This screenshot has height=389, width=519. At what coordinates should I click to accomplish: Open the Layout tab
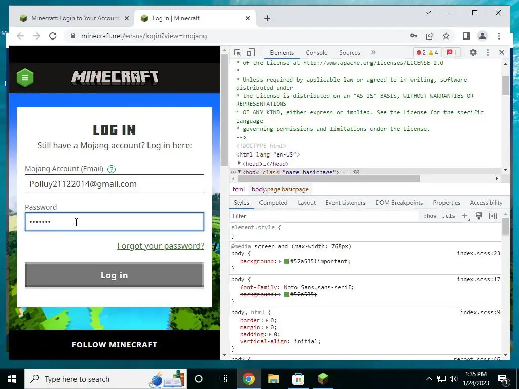point(307,203)
